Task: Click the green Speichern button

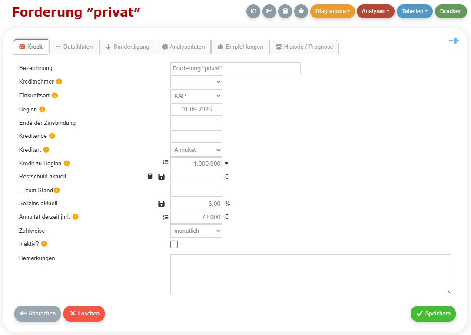Action: pyautogui.click(x=433, y=314)
